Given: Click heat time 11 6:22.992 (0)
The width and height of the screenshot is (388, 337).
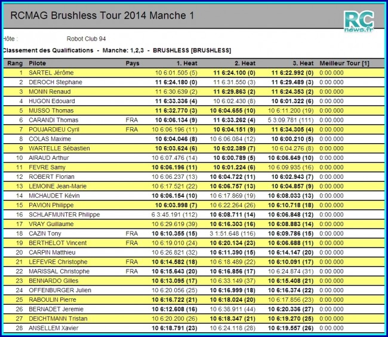Looking at the screenshot, I should tap(292, 73).
